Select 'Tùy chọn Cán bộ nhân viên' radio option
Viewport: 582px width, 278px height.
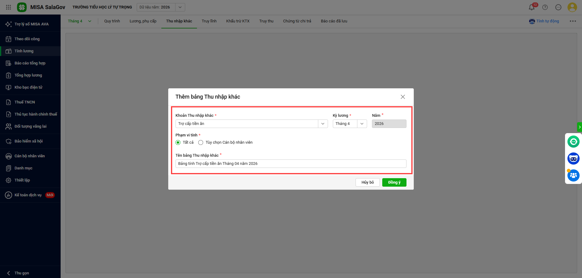[201, 142]
